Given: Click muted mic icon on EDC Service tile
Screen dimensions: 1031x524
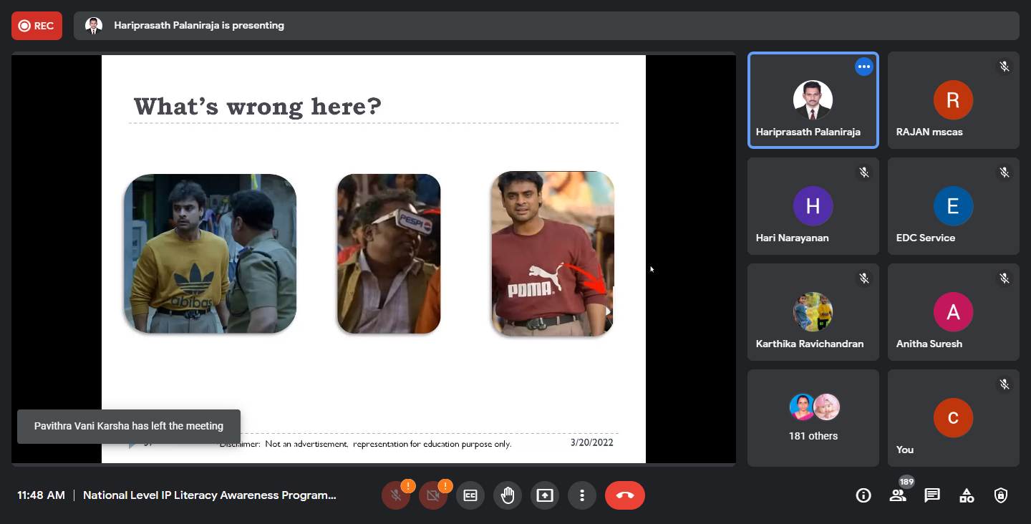Looking at the screenshot, I should tap(1005, 173).
